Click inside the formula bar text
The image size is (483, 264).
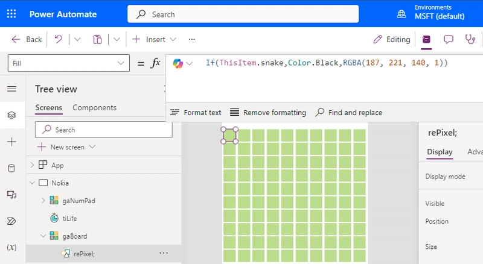327,63
